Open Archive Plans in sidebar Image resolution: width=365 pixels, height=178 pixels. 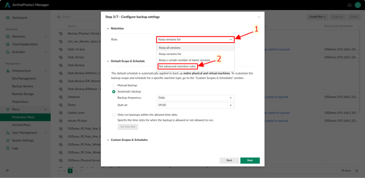(21, 125)
